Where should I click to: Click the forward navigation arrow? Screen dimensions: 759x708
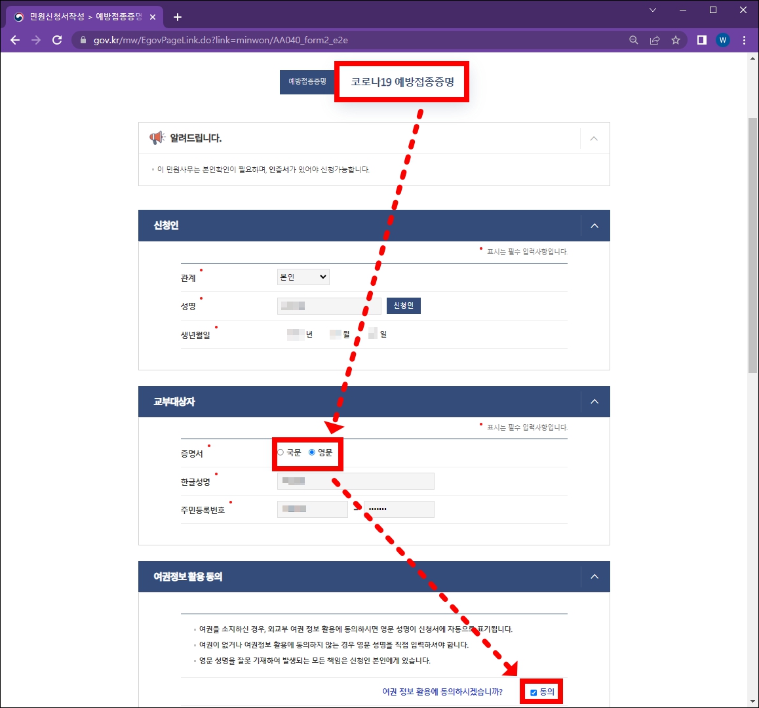[35, 39]
